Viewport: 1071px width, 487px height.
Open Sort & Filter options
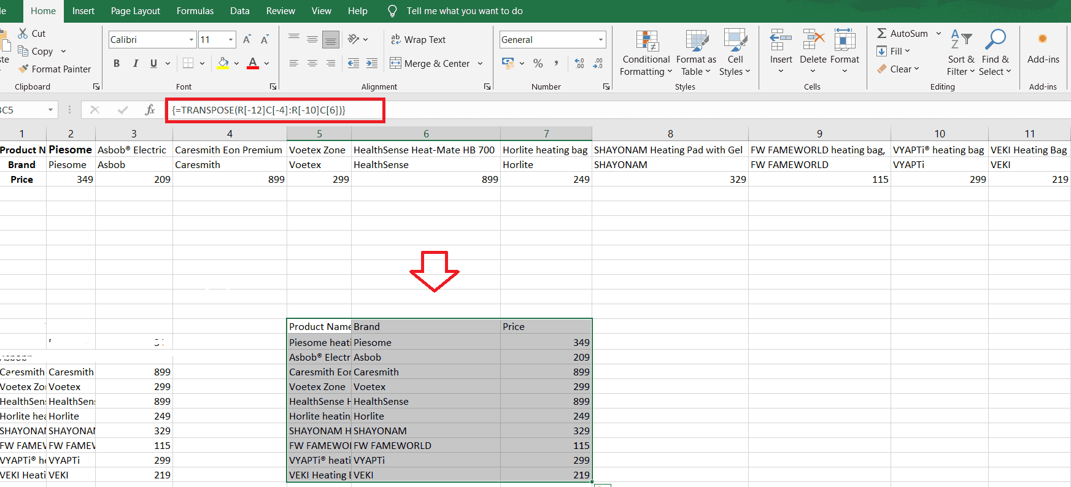pos(961,53)
